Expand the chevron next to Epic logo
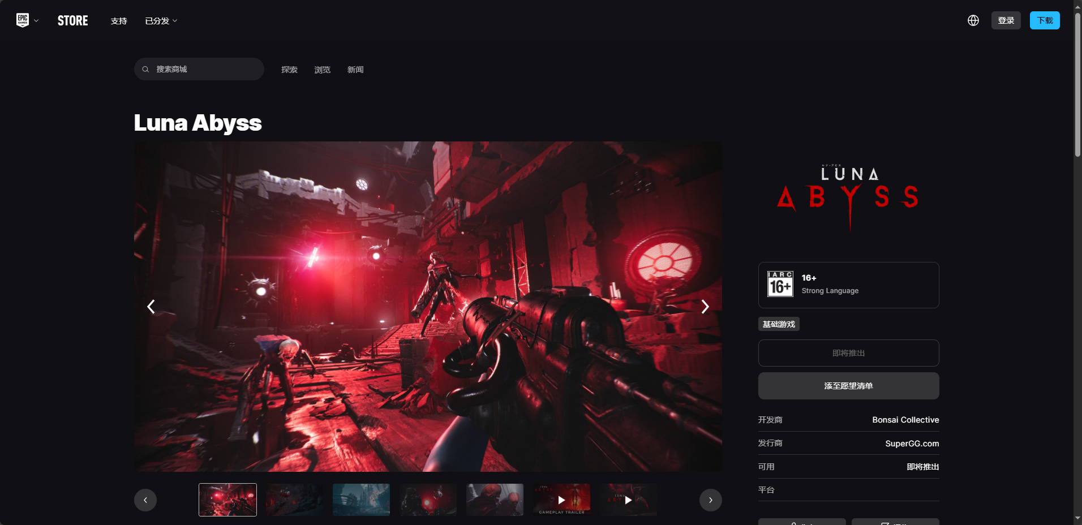 click(x=36, y=21)
